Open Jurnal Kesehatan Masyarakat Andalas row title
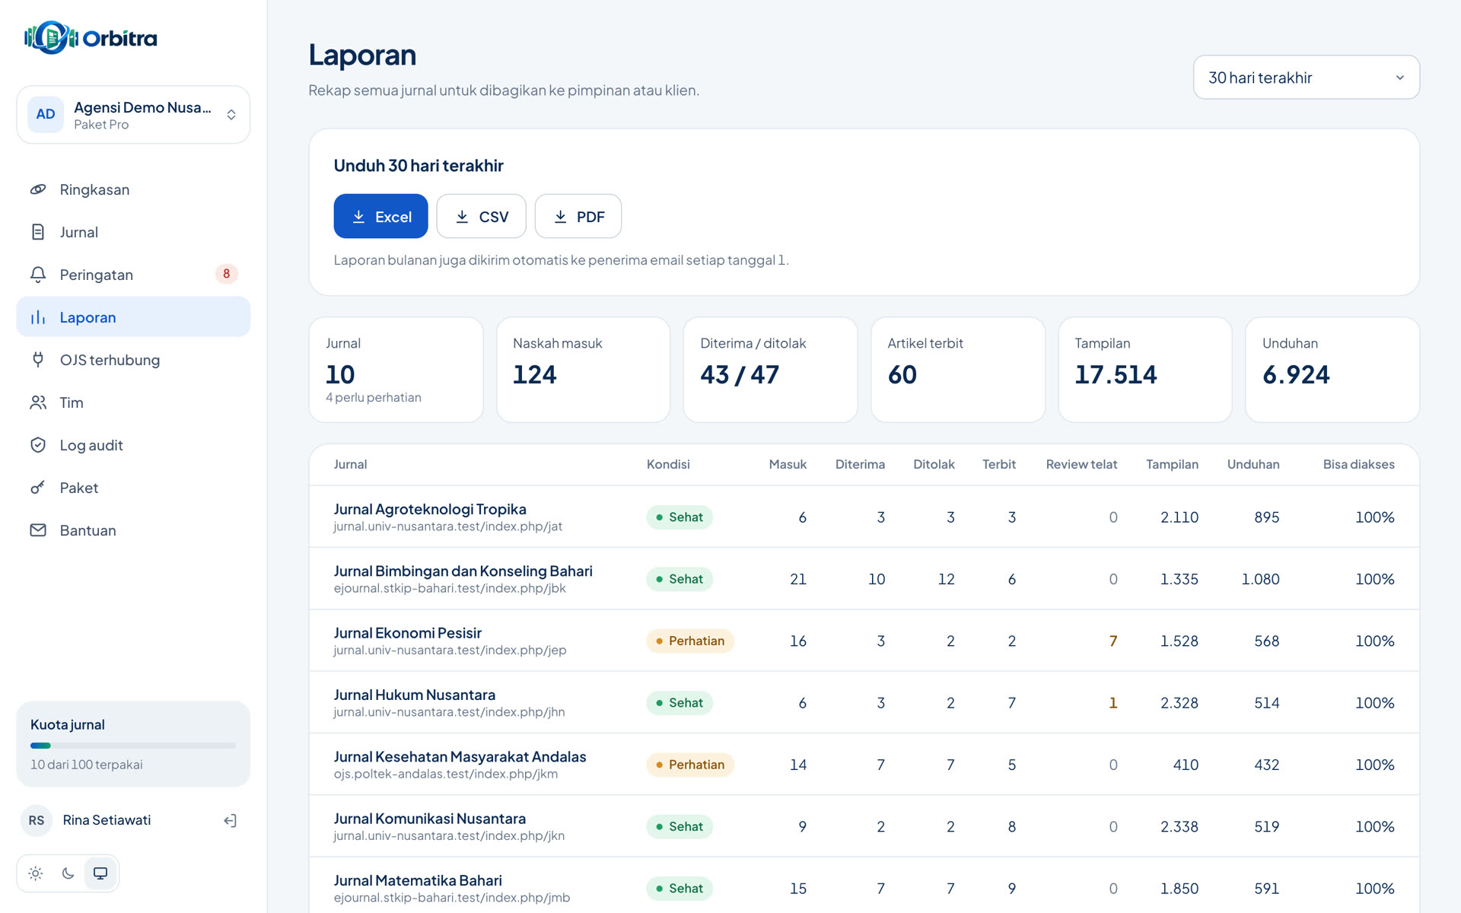The width and height of the screenshot is (1461, 913). (x=460, y=757)
